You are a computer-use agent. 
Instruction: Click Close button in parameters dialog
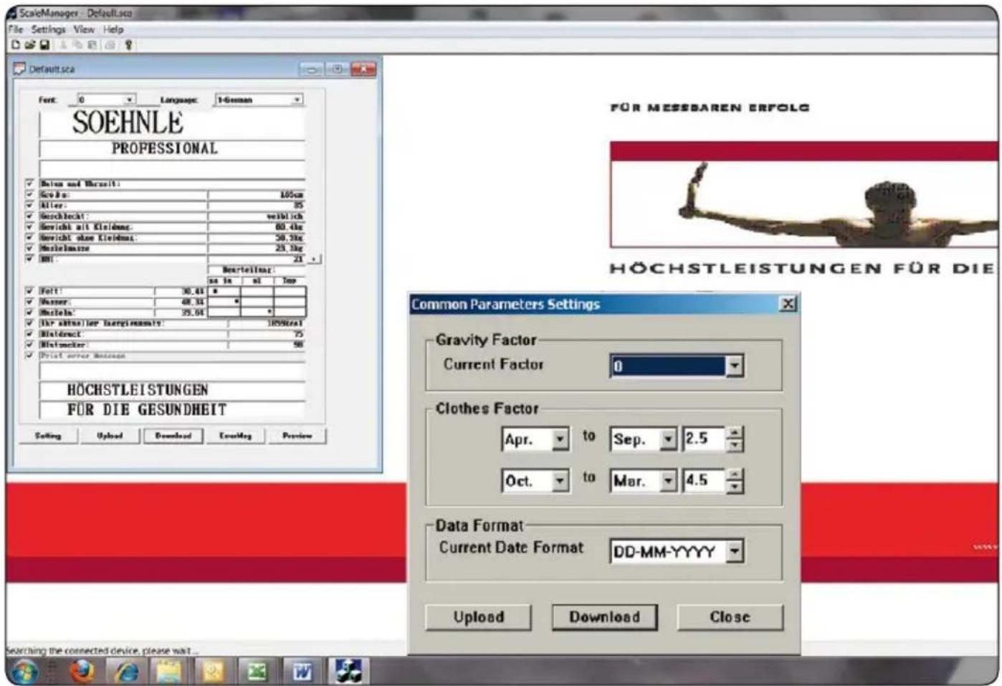[730, 617]
